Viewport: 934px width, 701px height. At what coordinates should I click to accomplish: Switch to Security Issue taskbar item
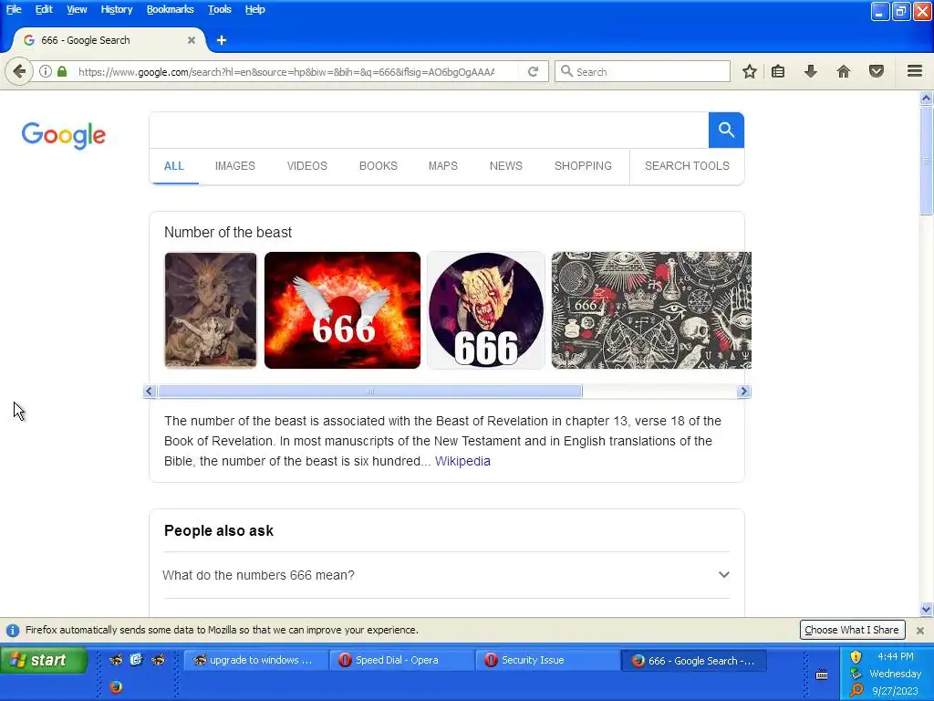point(547,661)
